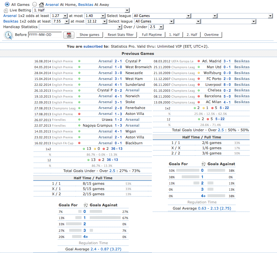277x253 pixels.
Task: Open Besiktas odds at least 7.55 dropdown
Action: [x=60, y=21]
